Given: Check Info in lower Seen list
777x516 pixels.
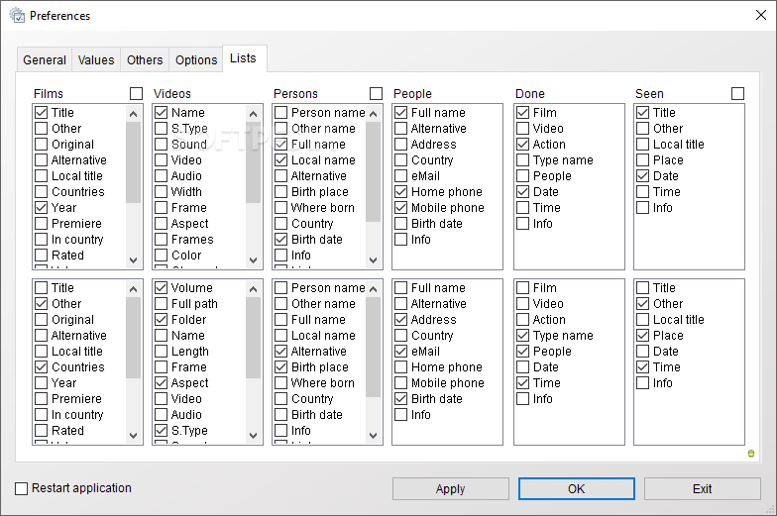Looking at the screenshot, I should (x=642, y=382).
